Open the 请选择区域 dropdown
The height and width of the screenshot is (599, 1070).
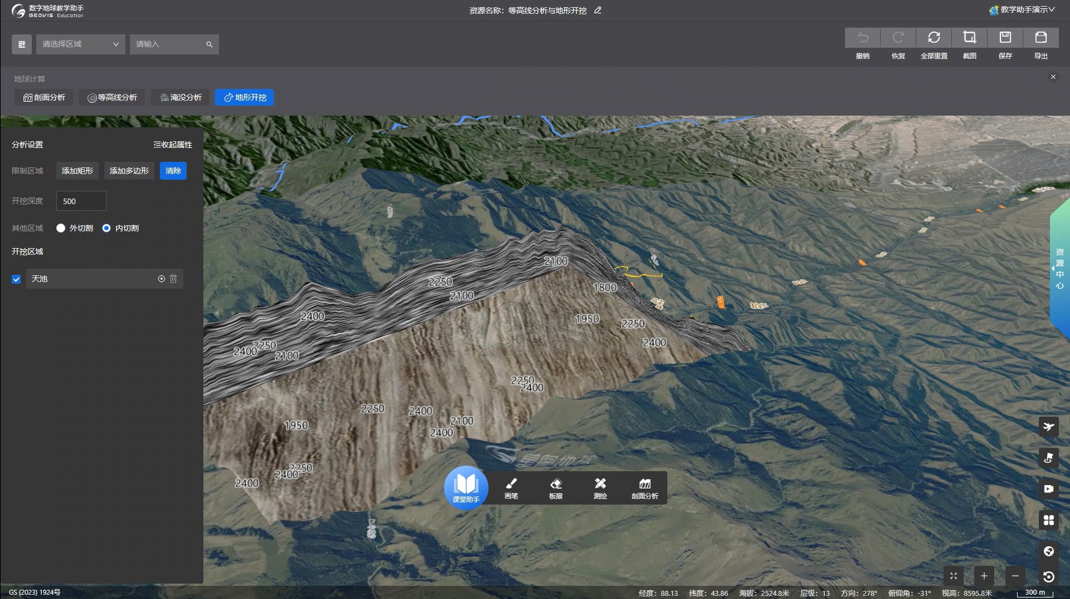[x=81, y=44]
